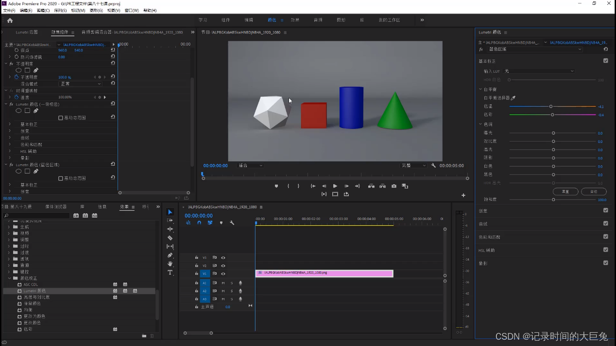The height and width of the screenshot is (346, 616).
Task: Click the 色温 temperature slider handle
Action: click(x=550, y=107)
